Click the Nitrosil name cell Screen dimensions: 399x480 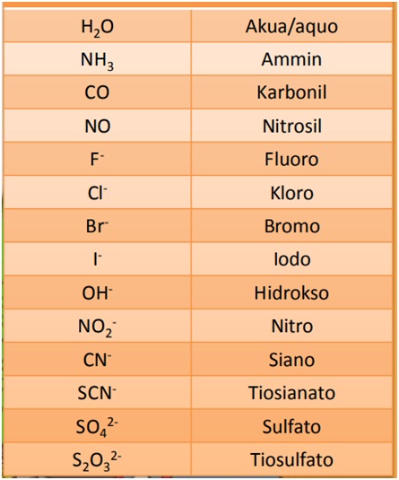click(292, 126)
